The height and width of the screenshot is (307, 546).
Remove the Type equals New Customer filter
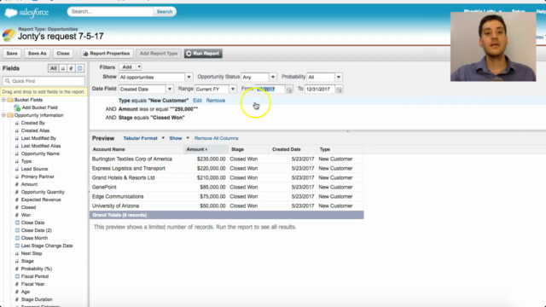216,101
